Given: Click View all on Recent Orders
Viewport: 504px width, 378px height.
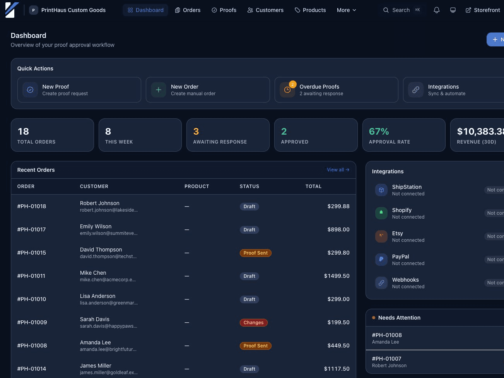Looking at the screenshot, I should pyautogui.click(x=338, y=169).
